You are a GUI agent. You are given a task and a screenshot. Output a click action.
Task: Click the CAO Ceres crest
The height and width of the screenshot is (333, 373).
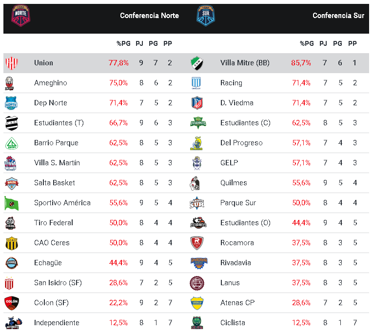tap(11, 243)
